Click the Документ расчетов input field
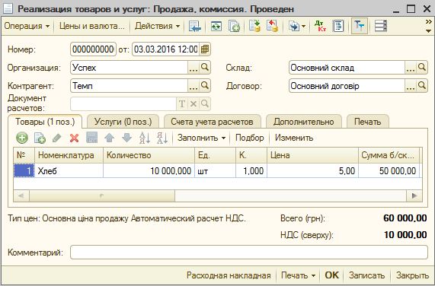This screenshot has width=435, height=286. [123, 103]
